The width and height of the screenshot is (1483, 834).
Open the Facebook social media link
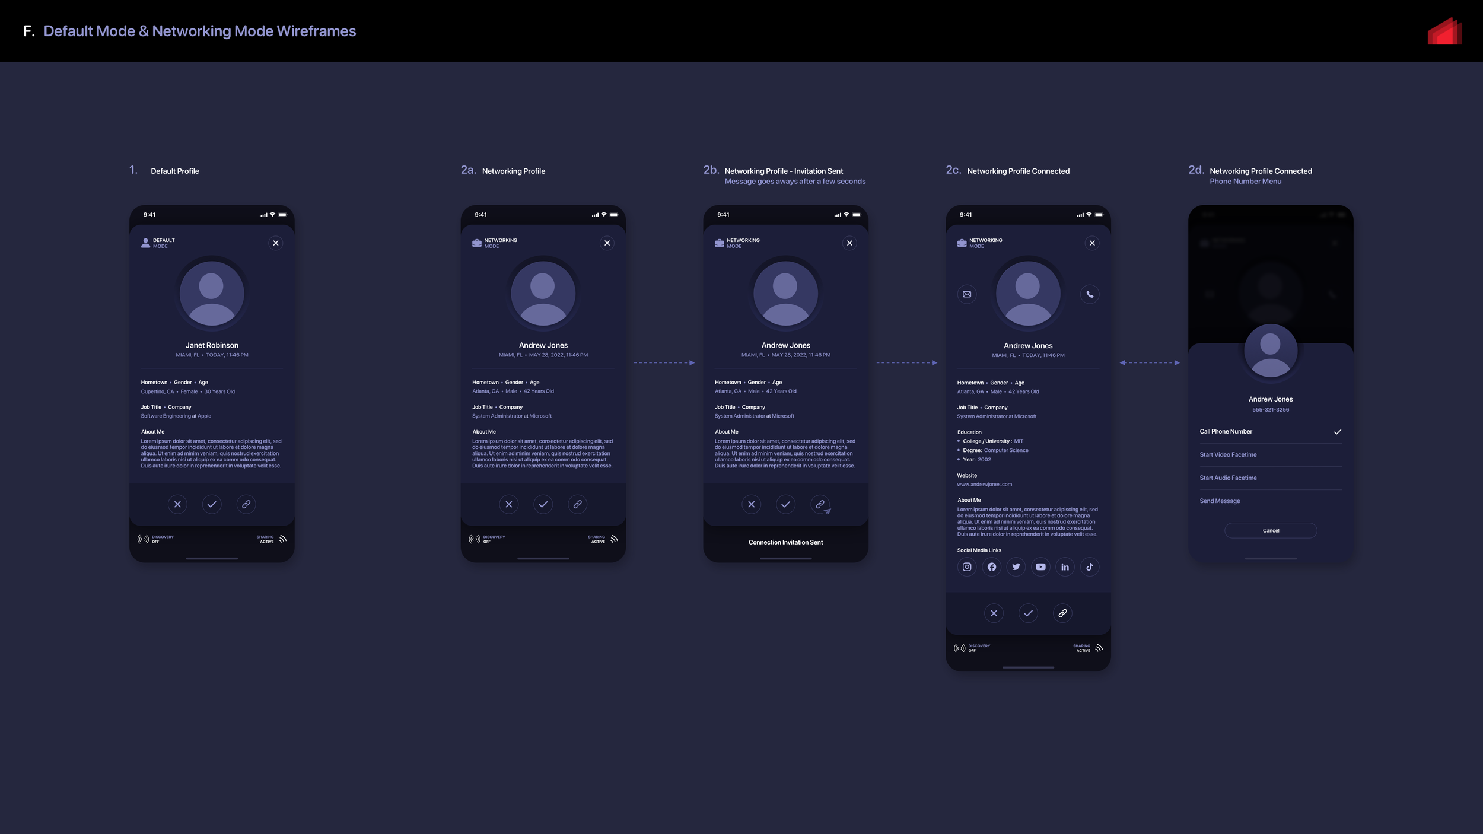pos(992,567)
